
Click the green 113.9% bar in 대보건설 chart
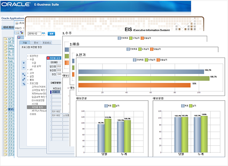pos(108,135)
